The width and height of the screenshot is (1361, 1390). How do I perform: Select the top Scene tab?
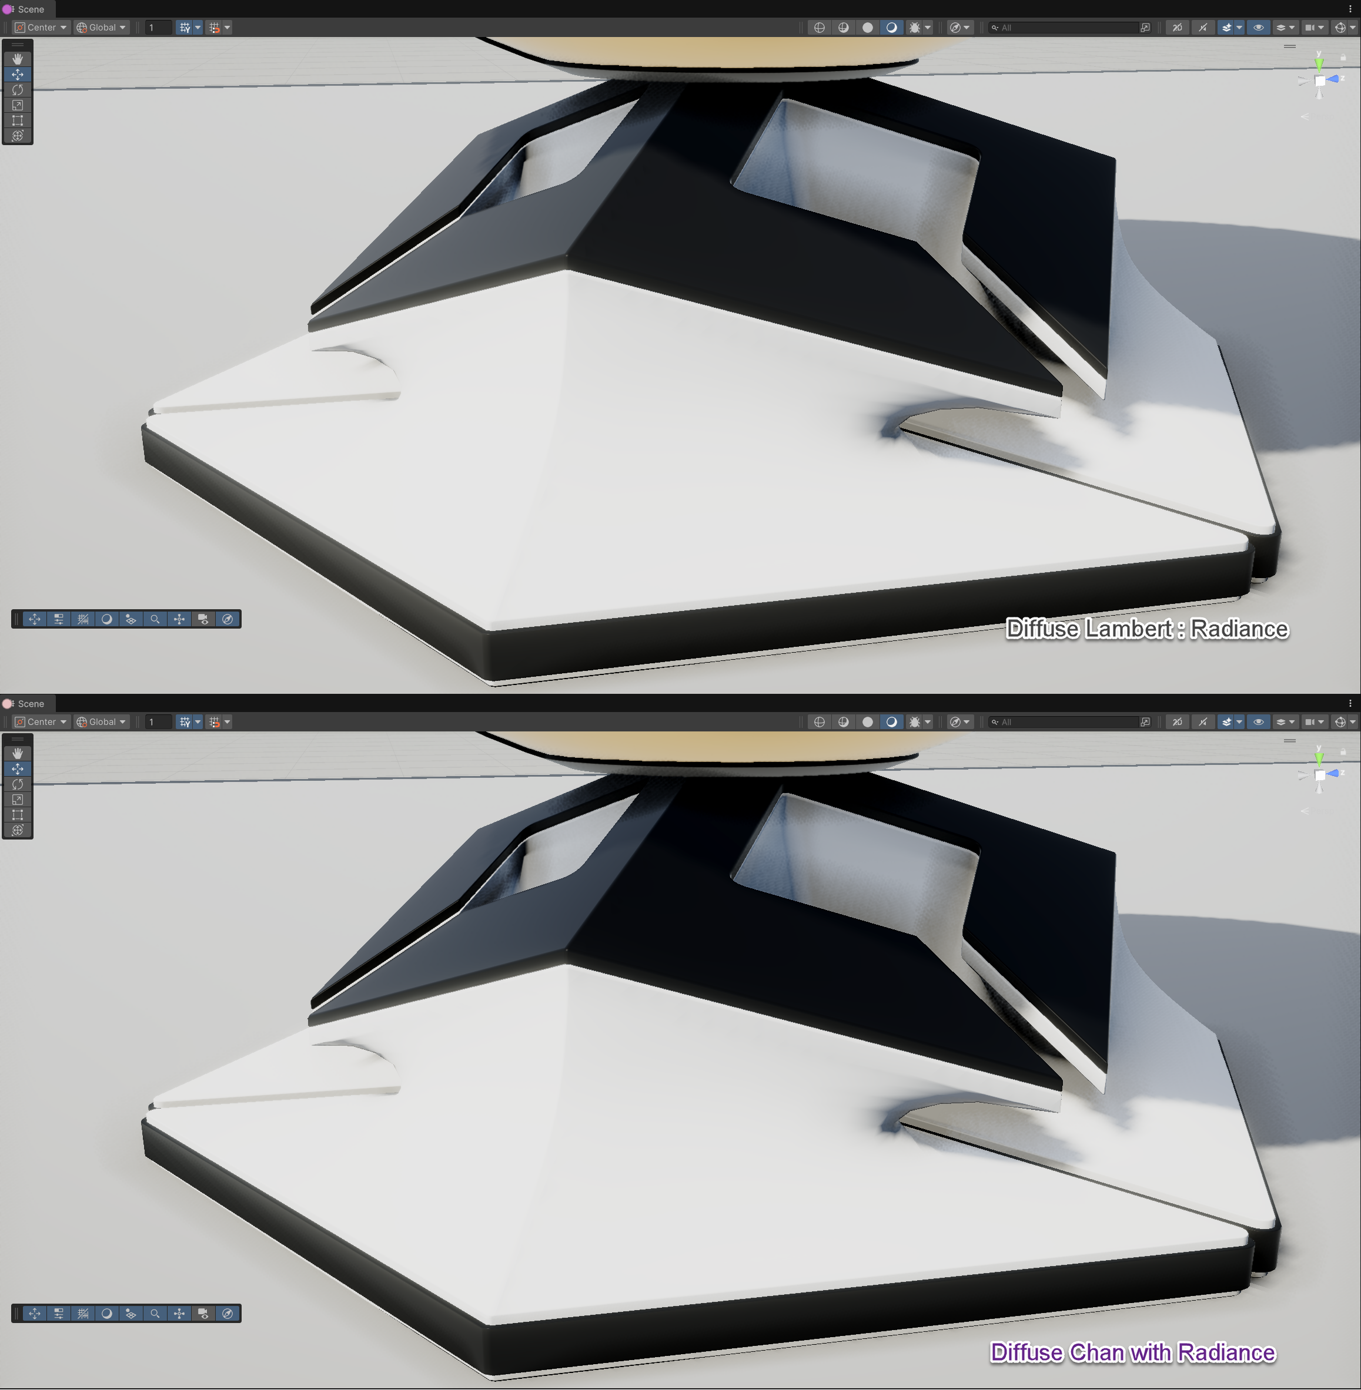(30, 9)
